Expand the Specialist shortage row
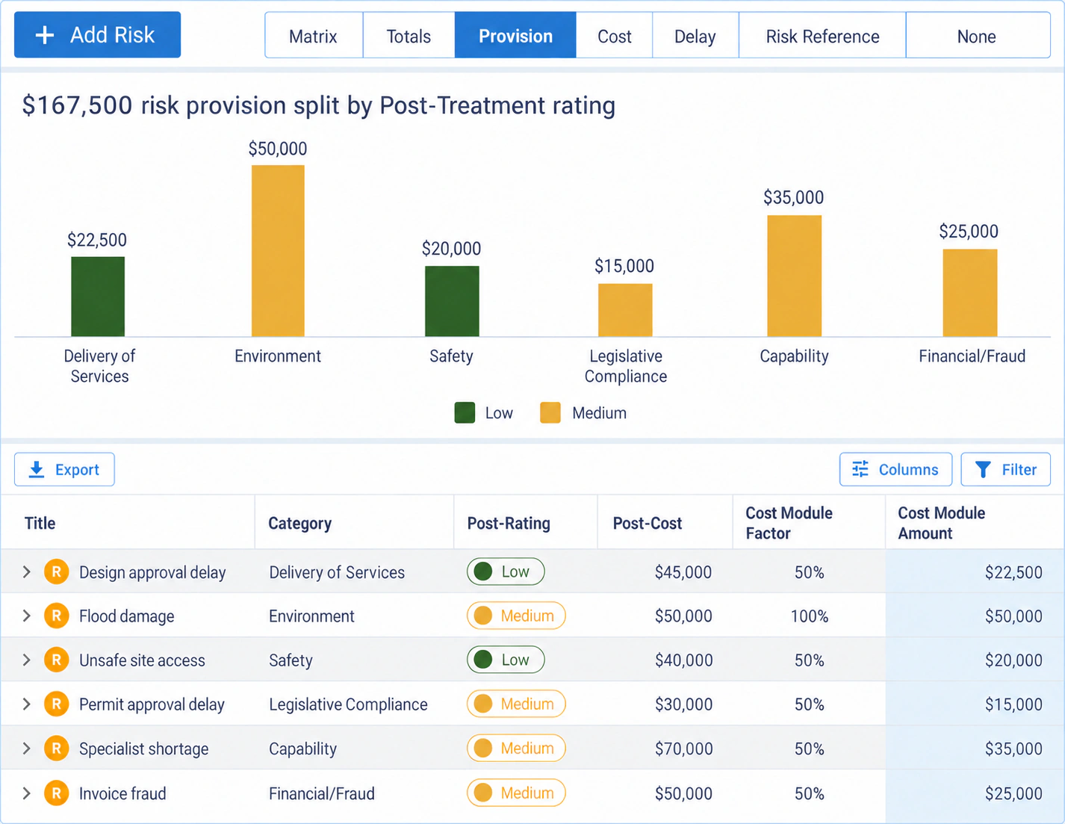Screen dimensions: 1065x824 [x=26, y=749]
